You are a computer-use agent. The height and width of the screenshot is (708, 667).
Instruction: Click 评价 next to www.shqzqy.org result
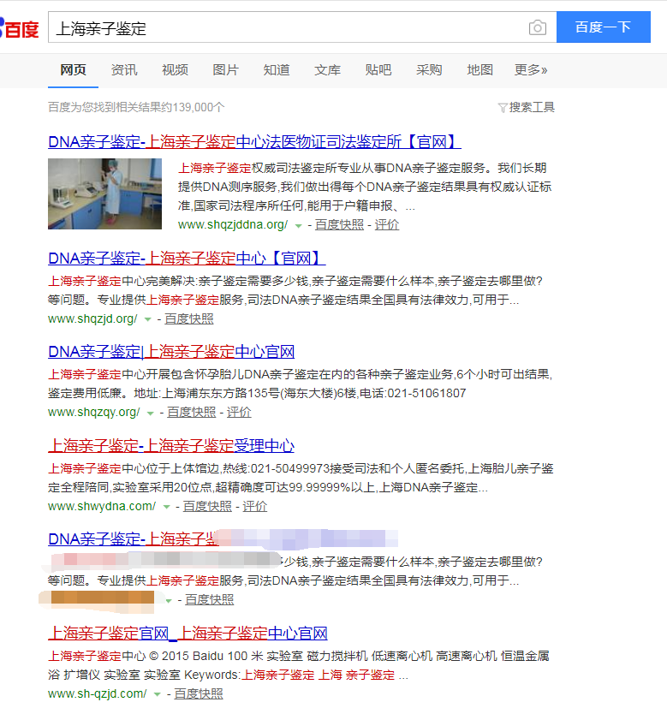click(x=239, y=413)
